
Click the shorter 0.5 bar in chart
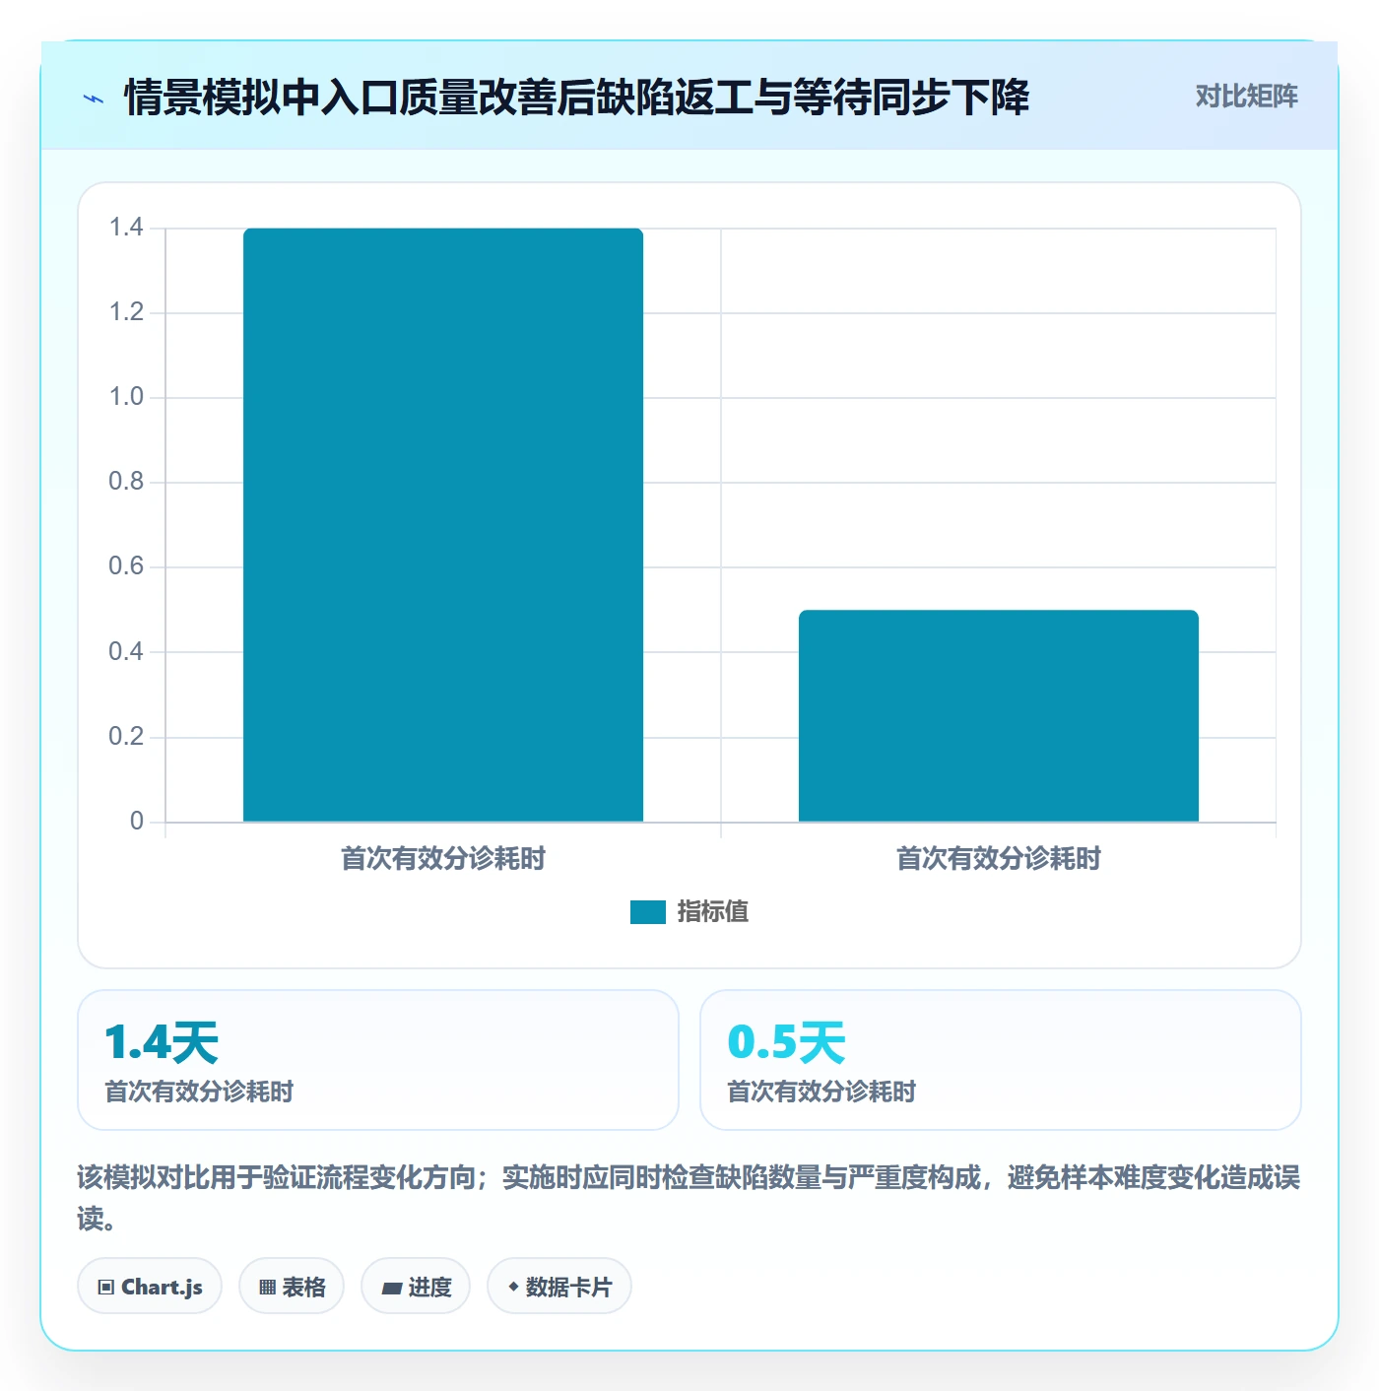click(999, 716)
